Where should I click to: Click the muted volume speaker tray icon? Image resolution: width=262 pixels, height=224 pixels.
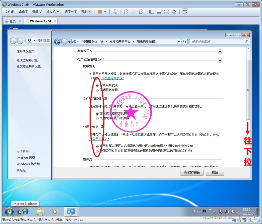(233, 211)
